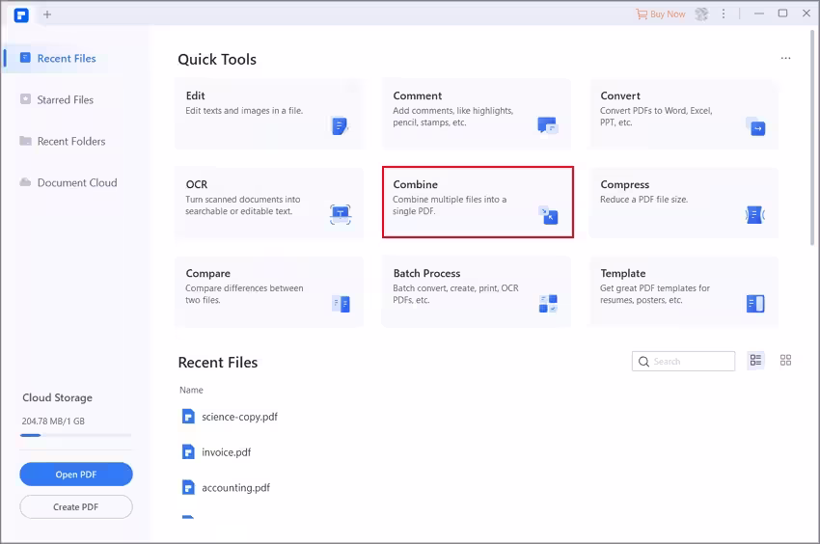The image size is (820, 544).
Task: Click the recent files Search field
Action: click(691, 362)
